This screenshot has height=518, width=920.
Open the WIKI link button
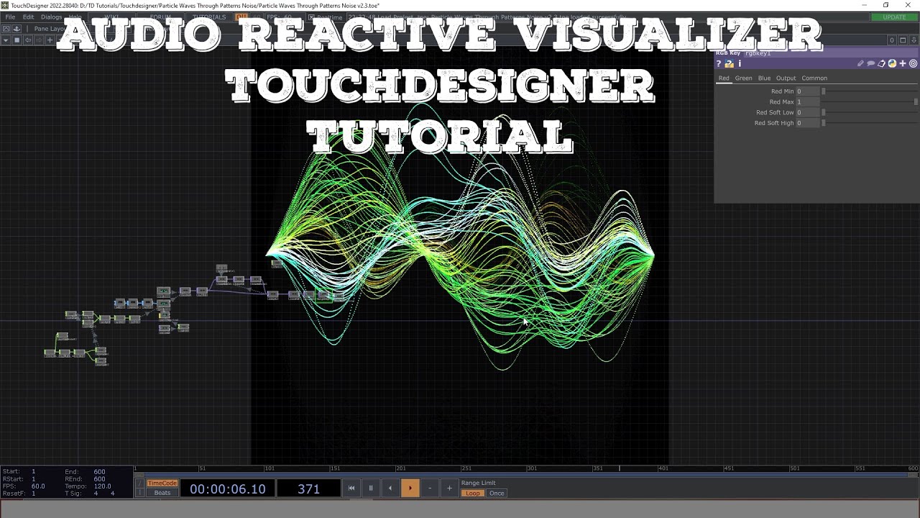111,17
